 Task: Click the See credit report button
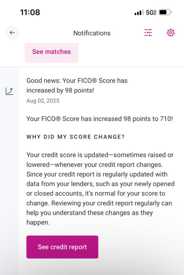[x=62, y=247]
